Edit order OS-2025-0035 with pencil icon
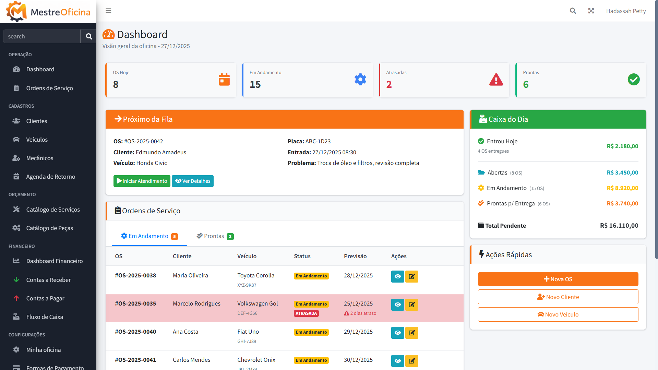Screen dimensions: 658x370 pos(411,305)
